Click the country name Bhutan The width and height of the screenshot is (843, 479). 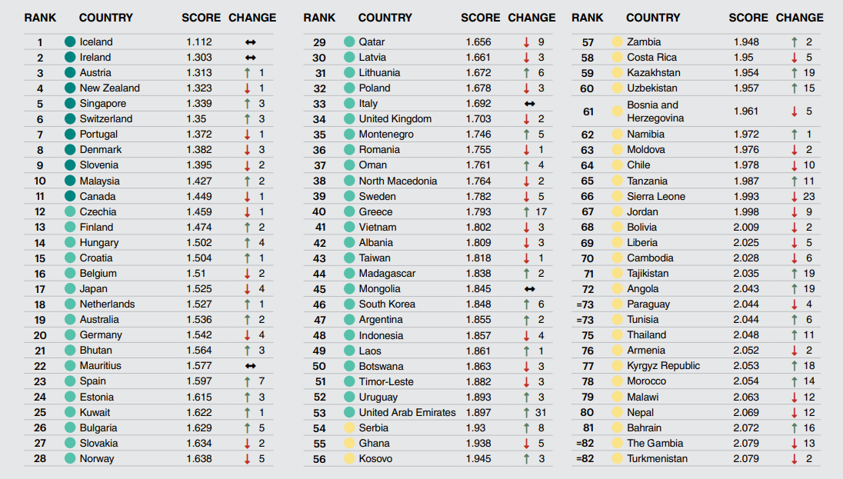coord(95,350)
